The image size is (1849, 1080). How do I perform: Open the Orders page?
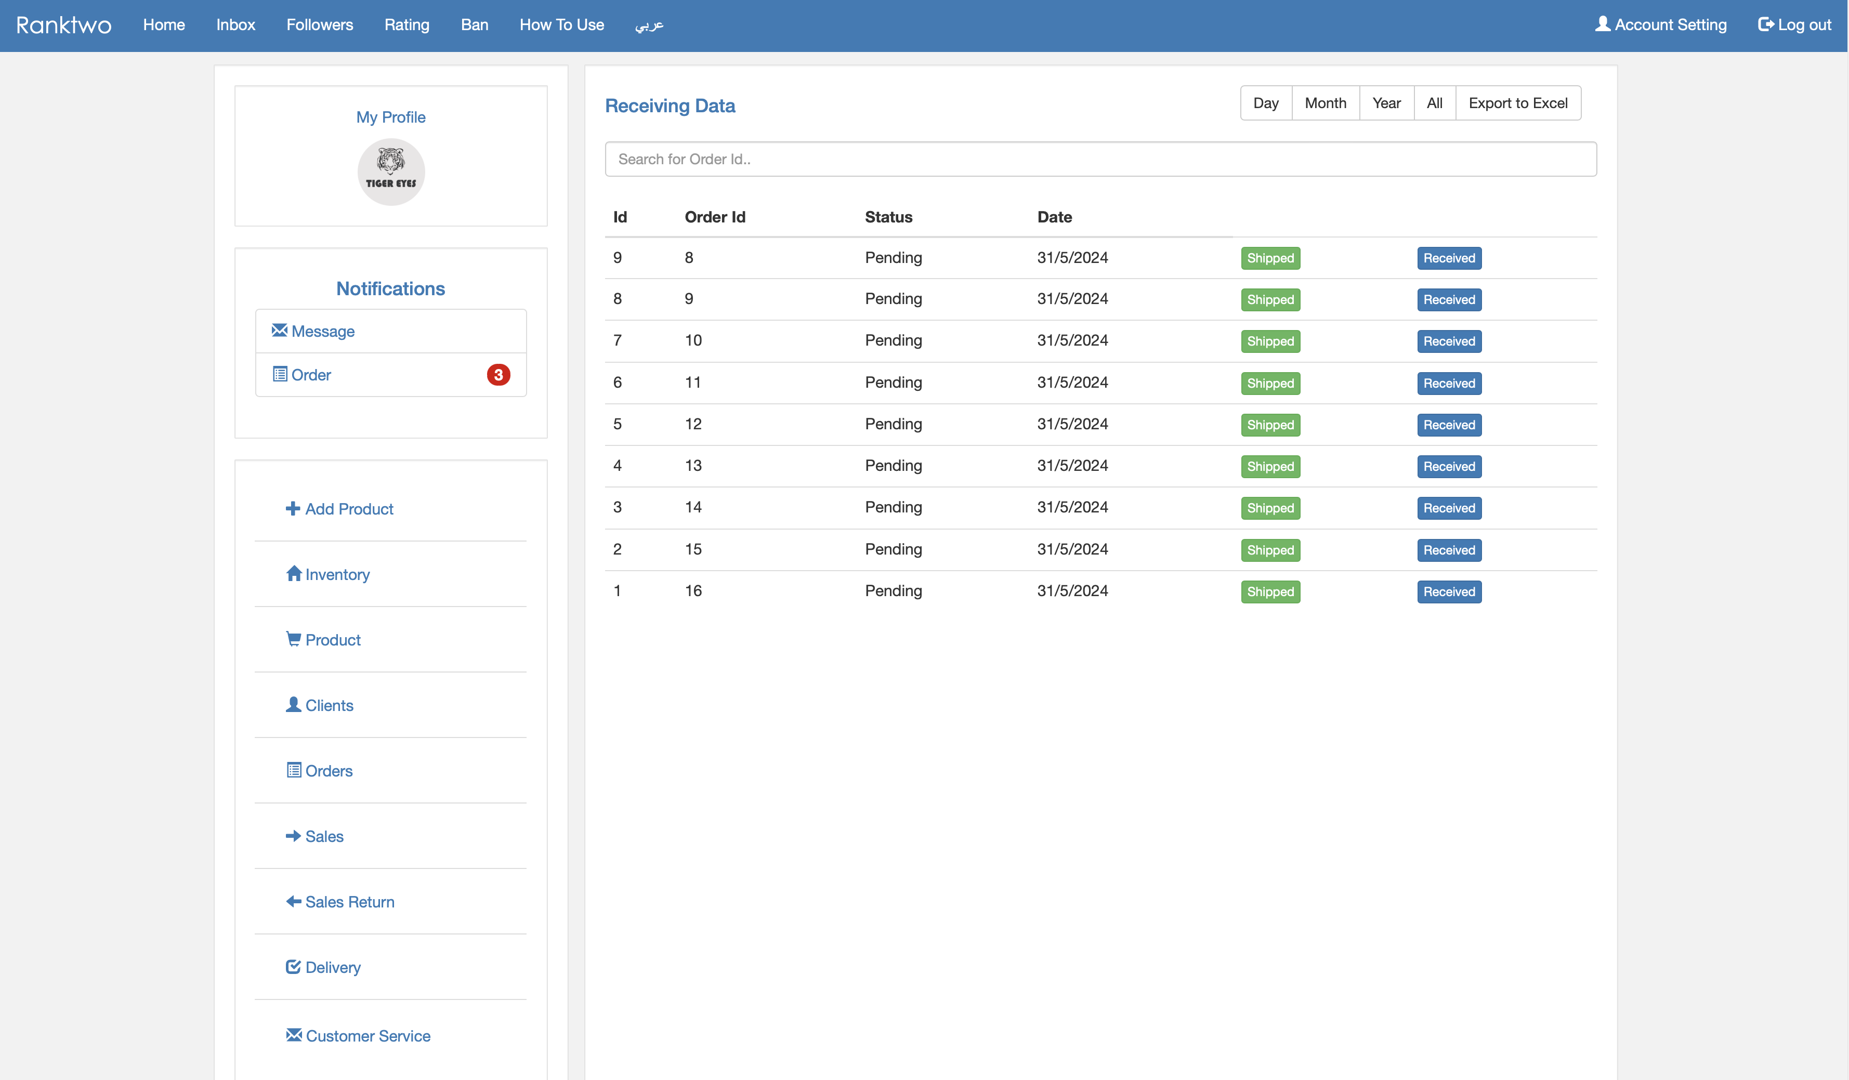click(x=320, y=770)
